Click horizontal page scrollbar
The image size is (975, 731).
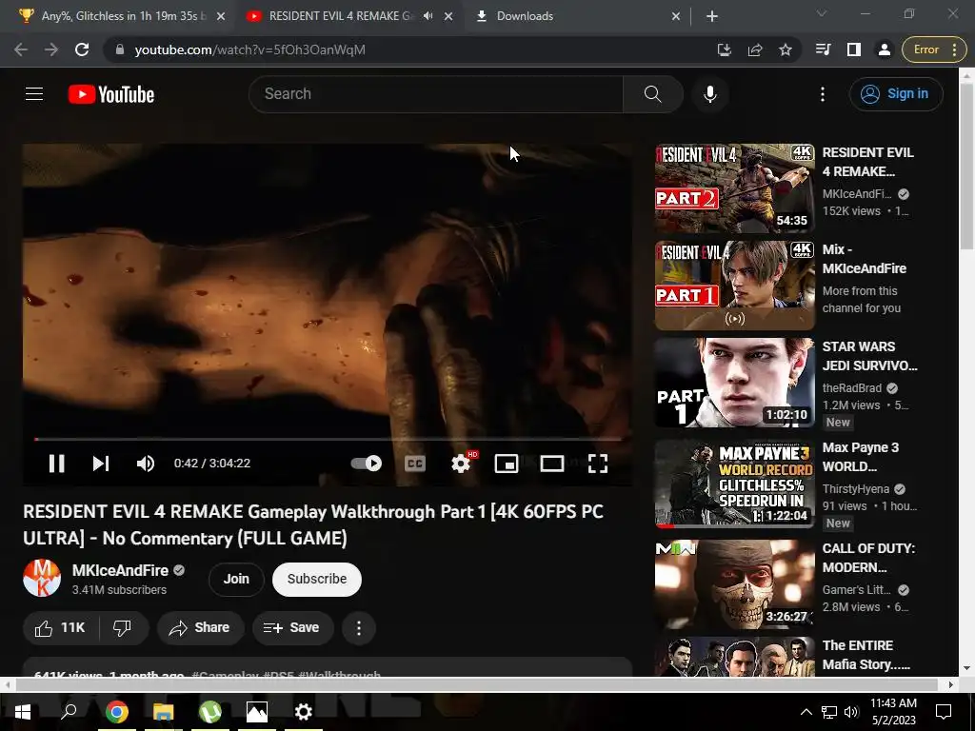click(x=476, y=684)
